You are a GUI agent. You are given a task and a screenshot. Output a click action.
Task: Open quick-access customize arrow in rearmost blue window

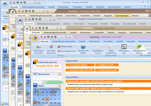point(45,3)
